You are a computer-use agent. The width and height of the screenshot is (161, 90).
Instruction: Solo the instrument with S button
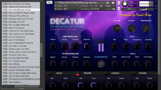(x=119, y=3)
